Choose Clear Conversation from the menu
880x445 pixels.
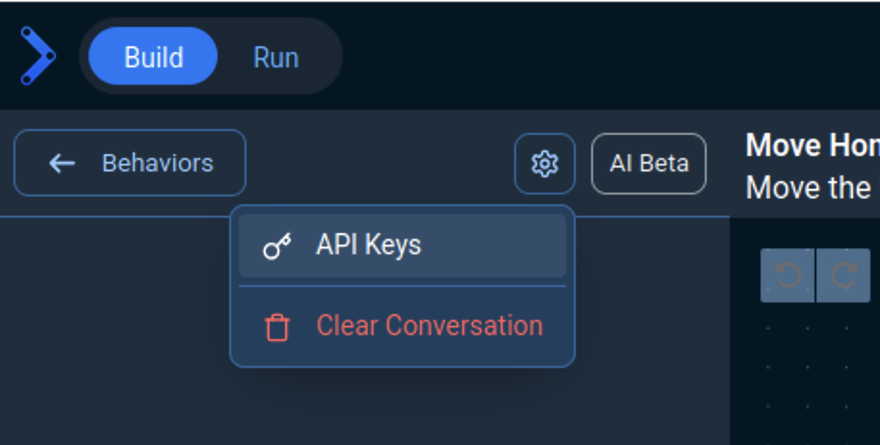428,326
